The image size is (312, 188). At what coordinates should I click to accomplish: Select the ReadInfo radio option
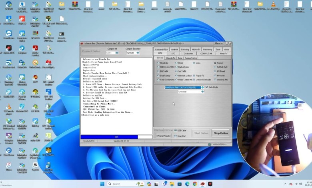tap(158, 63)
